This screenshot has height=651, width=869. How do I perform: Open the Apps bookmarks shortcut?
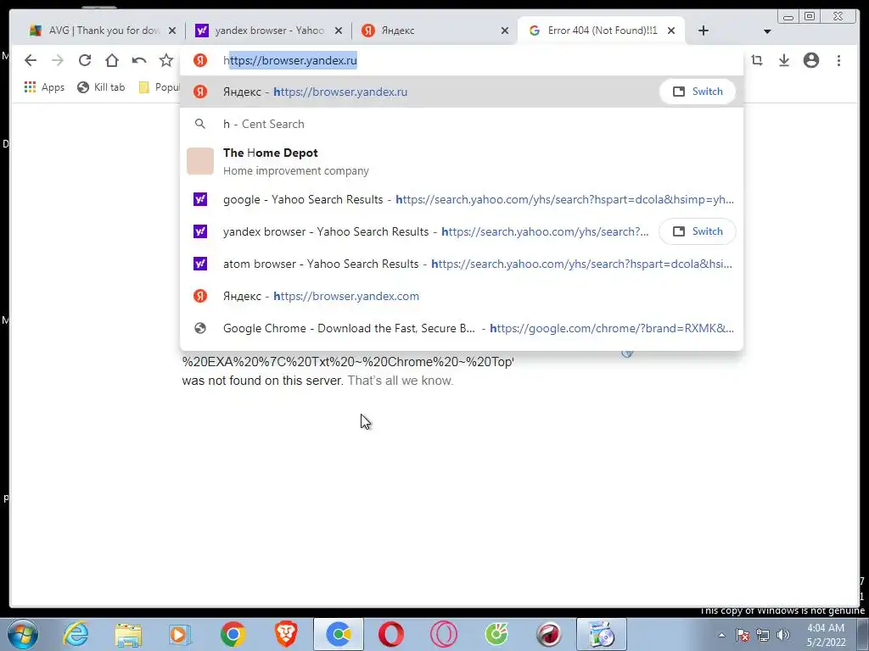(44, 87)
